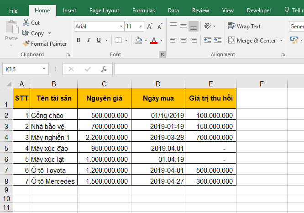Toggle bold formatting
Viewport: 304px width, 213px height.
pyautogui.click(x=79, y=40)
